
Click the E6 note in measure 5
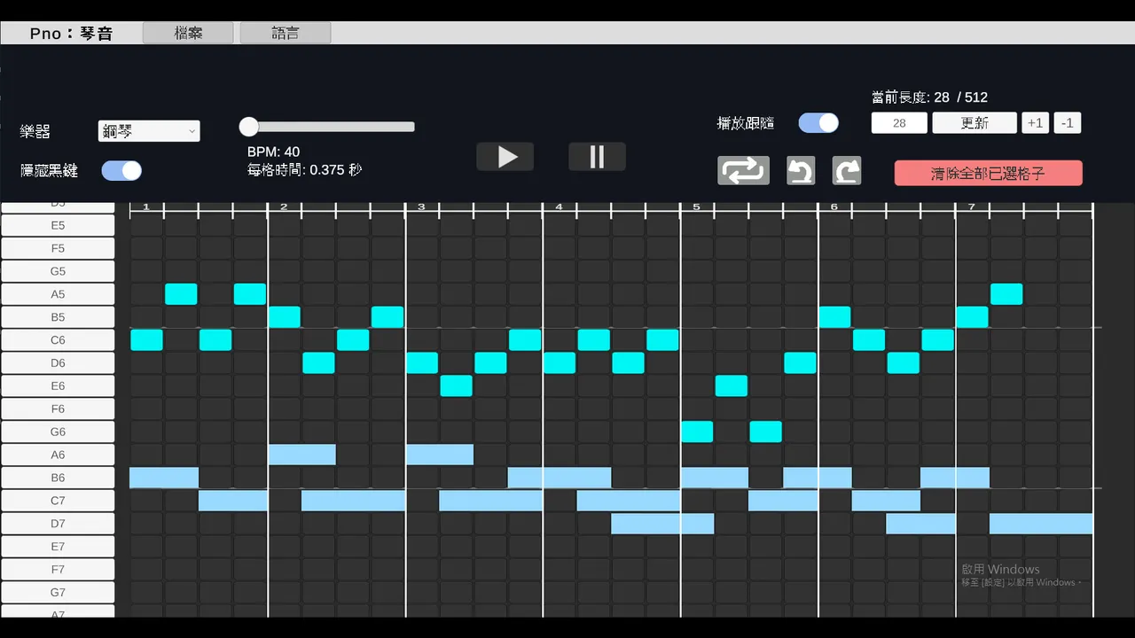point(731,386)
